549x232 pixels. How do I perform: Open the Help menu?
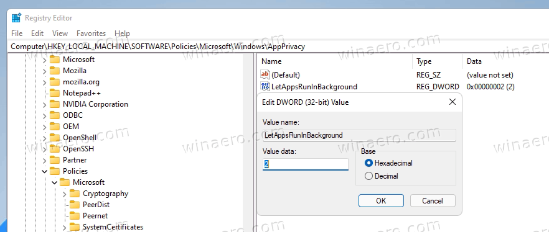coord(122,33)
